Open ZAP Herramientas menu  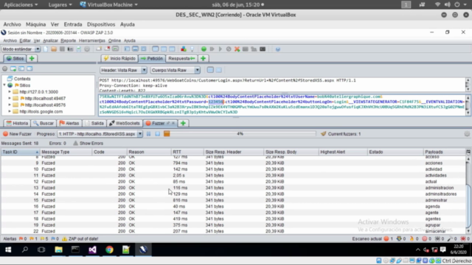pos(91,40)
